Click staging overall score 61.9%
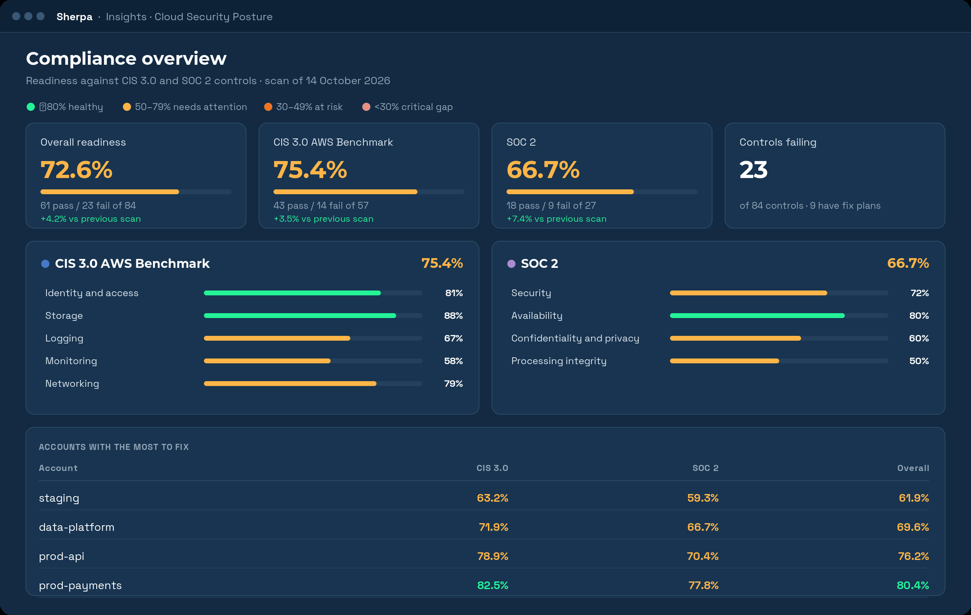971x615 pixels. pos(914,498)
